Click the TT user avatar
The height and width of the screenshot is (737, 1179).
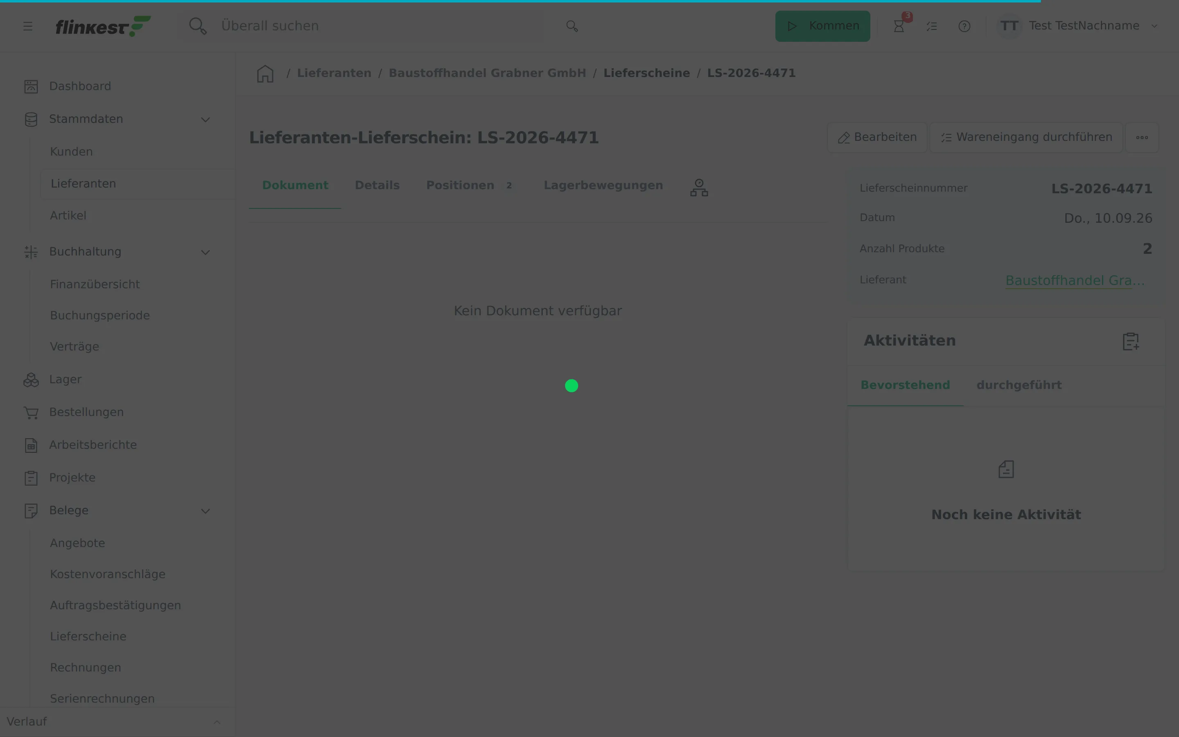[1009, 26]
